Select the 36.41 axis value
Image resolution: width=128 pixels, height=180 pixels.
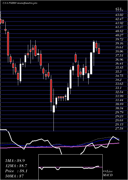[119, 64]
